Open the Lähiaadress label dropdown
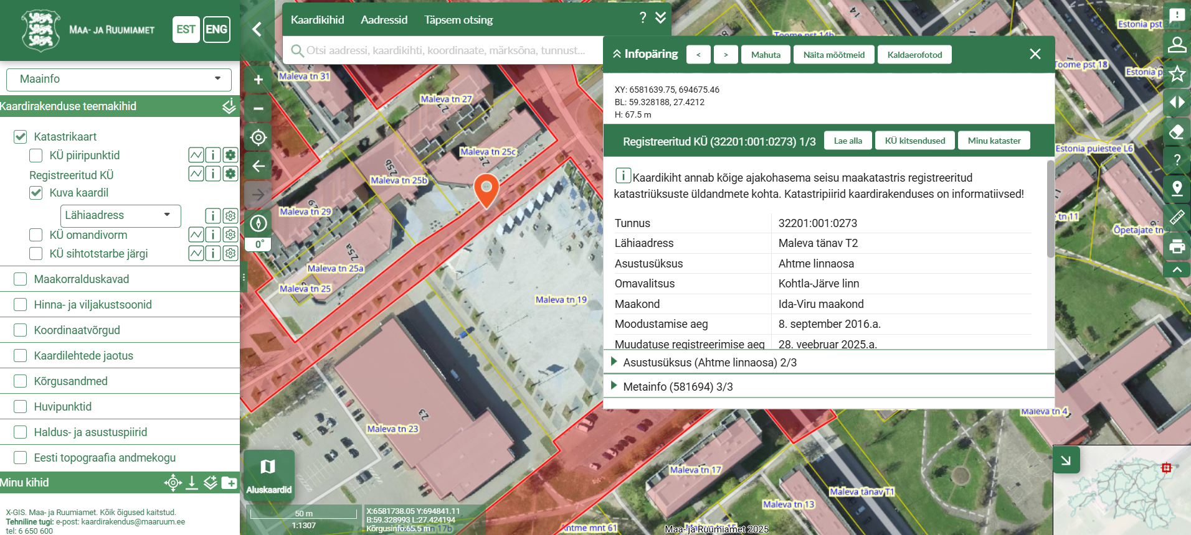This screenshot has width=1191, height=535. point(120,215)
